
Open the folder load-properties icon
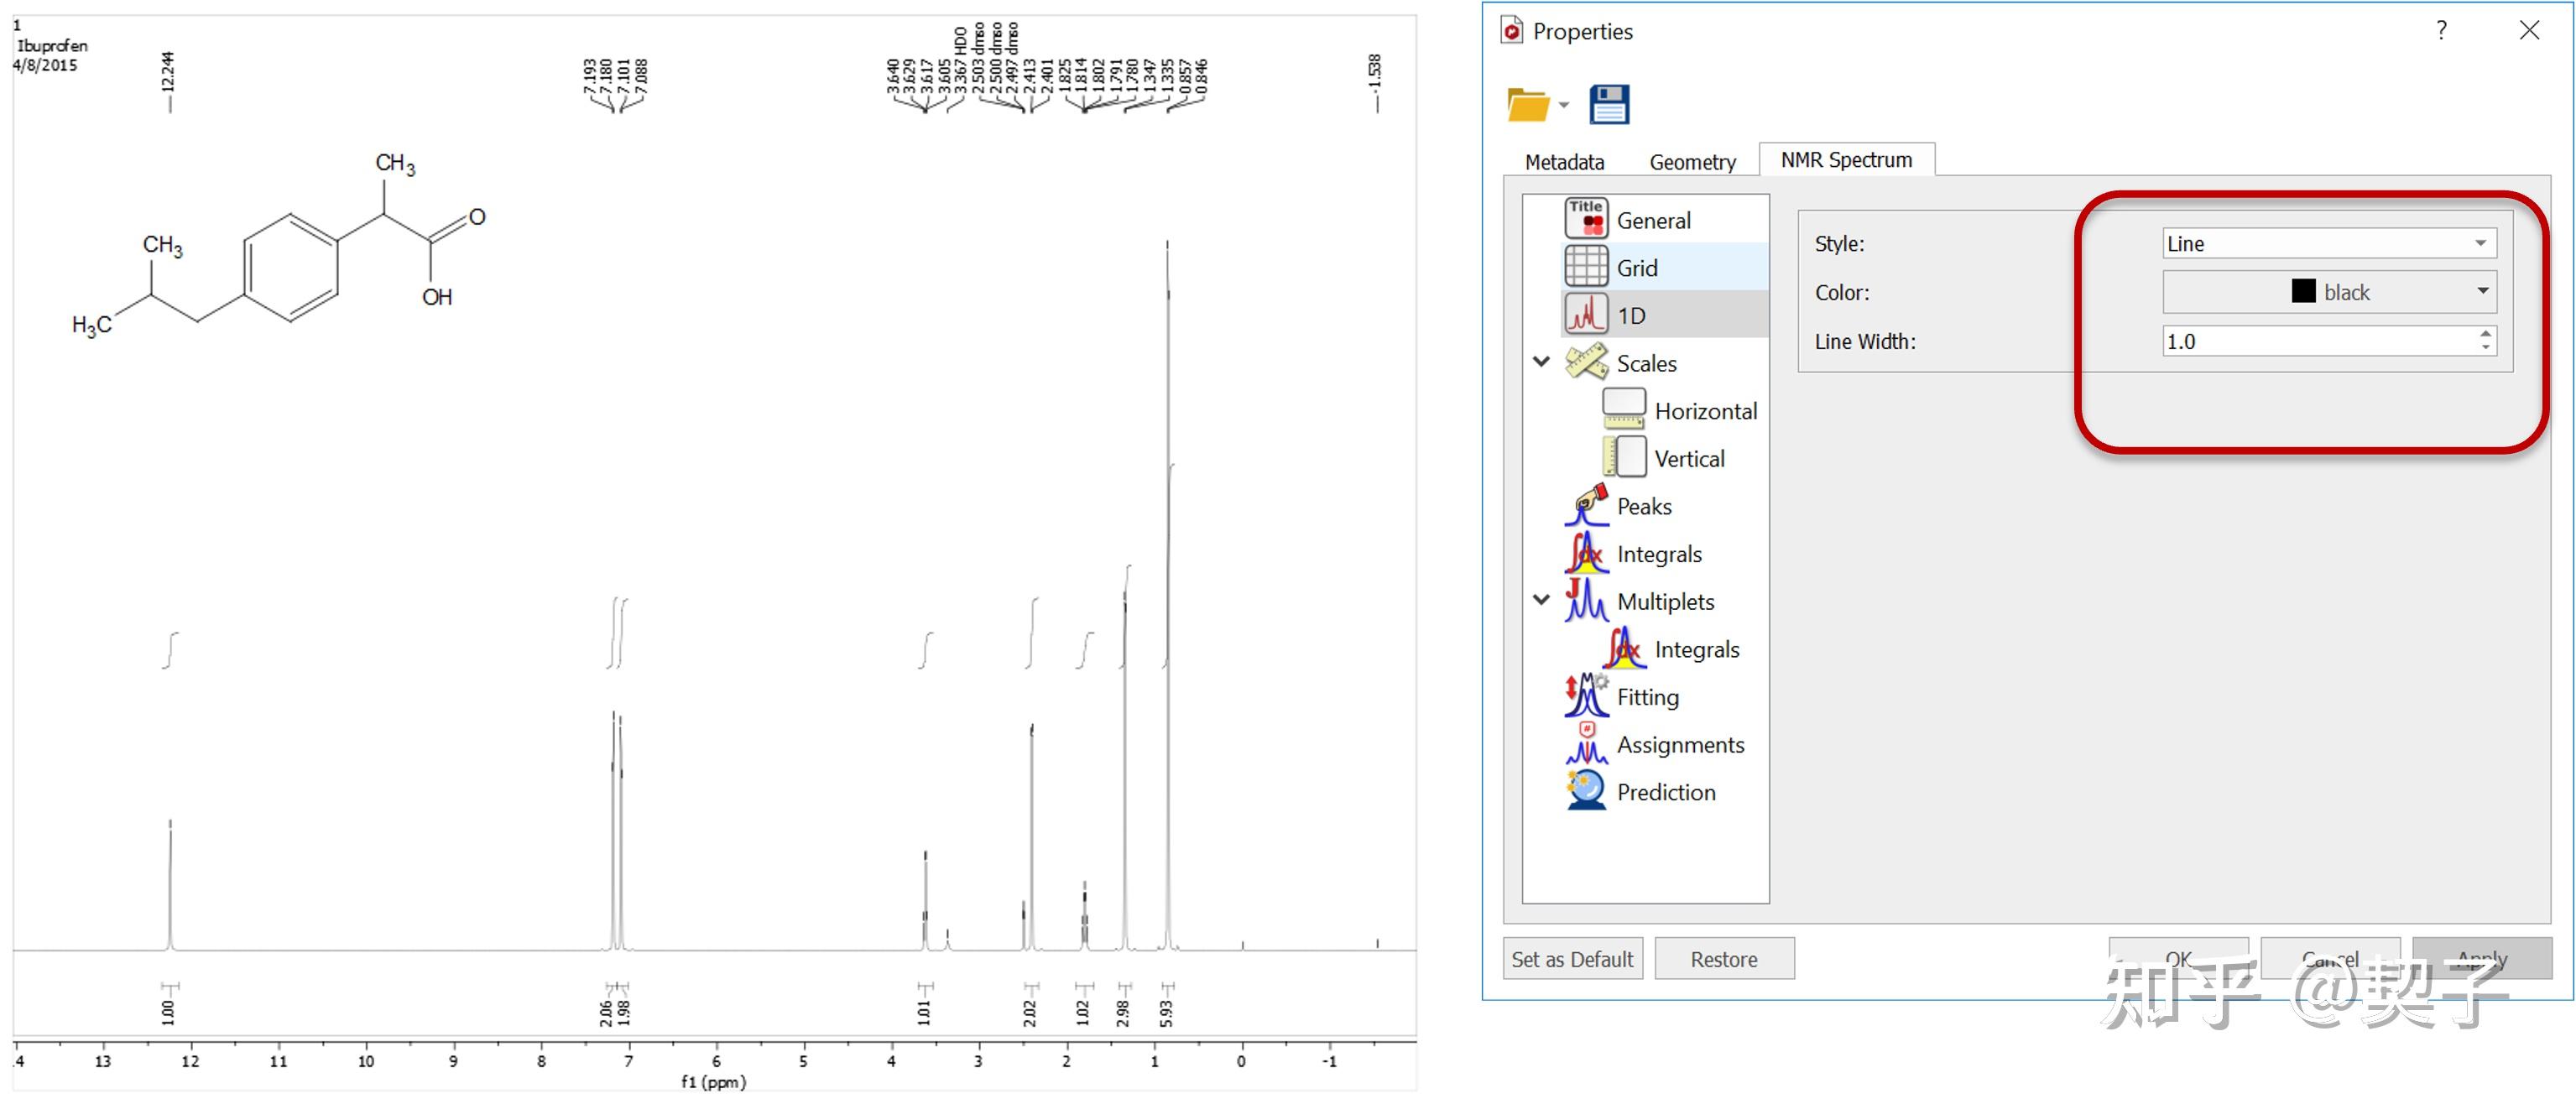pyautogui.click(x=1527, y=105)
